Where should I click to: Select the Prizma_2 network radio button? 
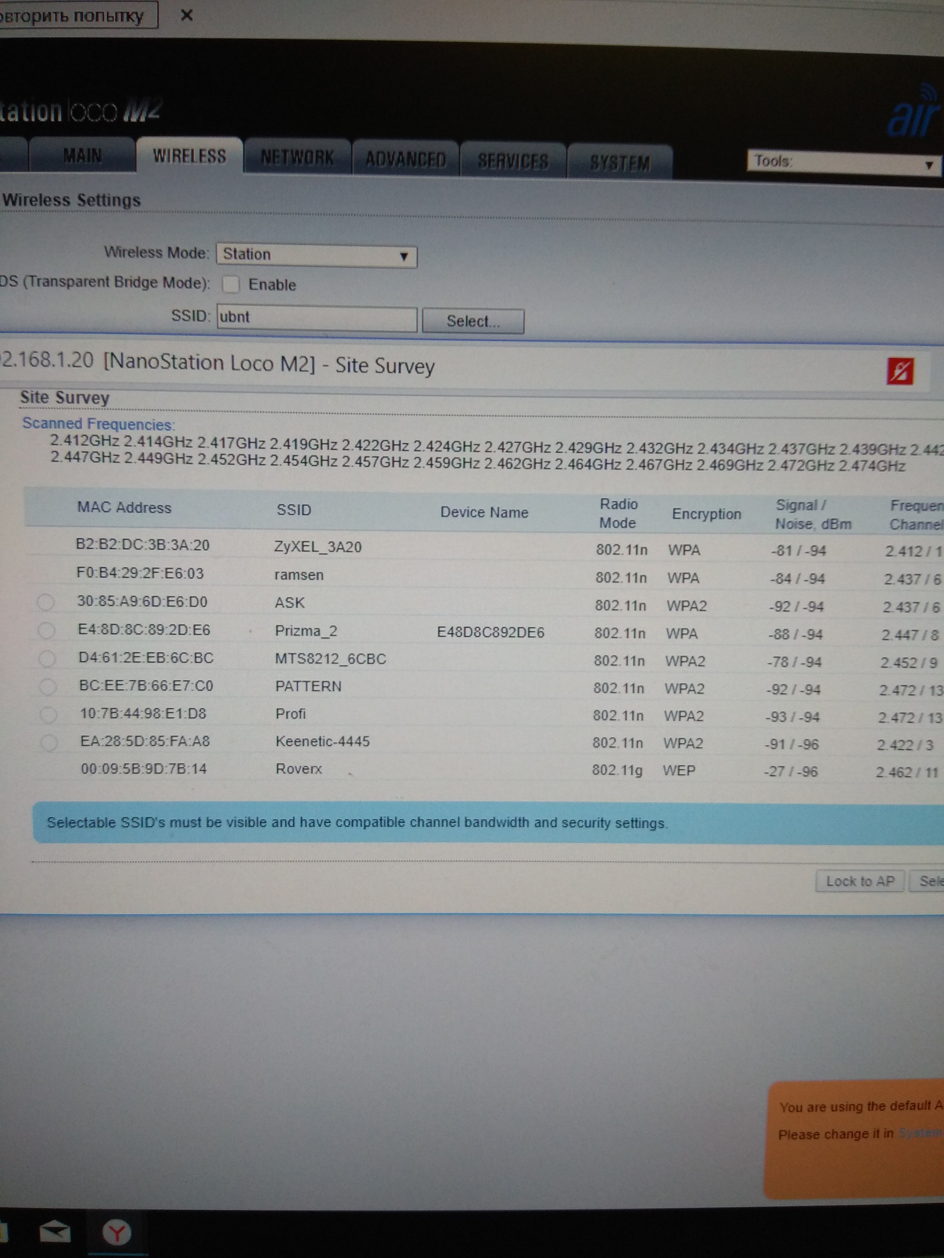[46, 630]
